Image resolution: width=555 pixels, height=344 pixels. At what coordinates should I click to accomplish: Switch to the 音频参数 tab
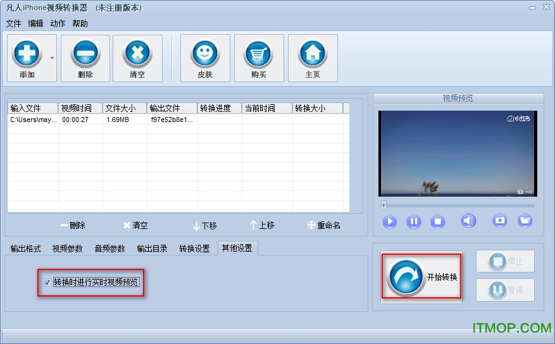coord(109,249)
